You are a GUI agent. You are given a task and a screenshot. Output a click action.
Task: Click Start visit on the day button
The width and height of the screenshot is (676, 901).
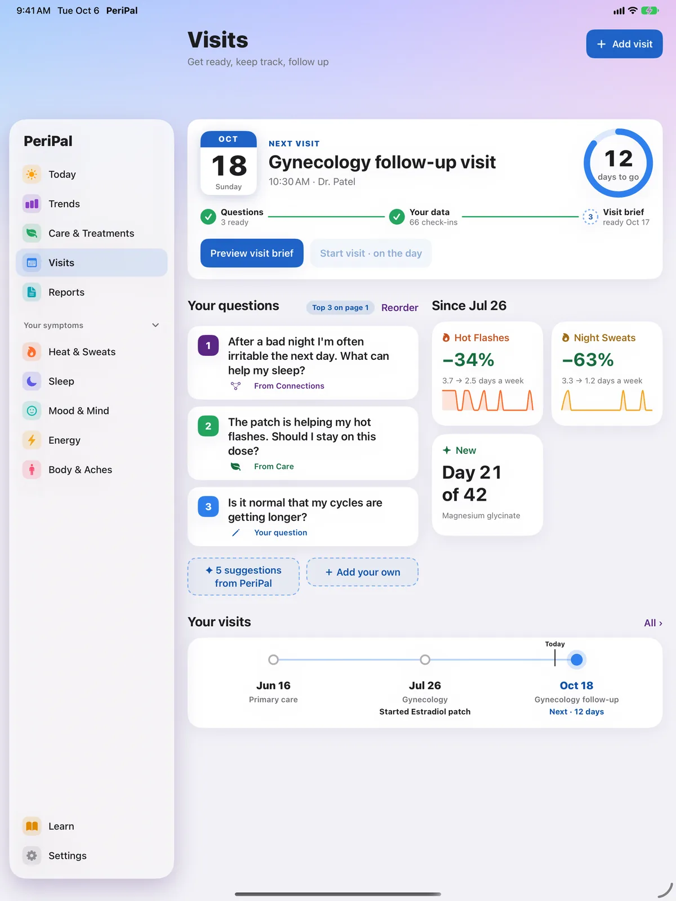371,253
